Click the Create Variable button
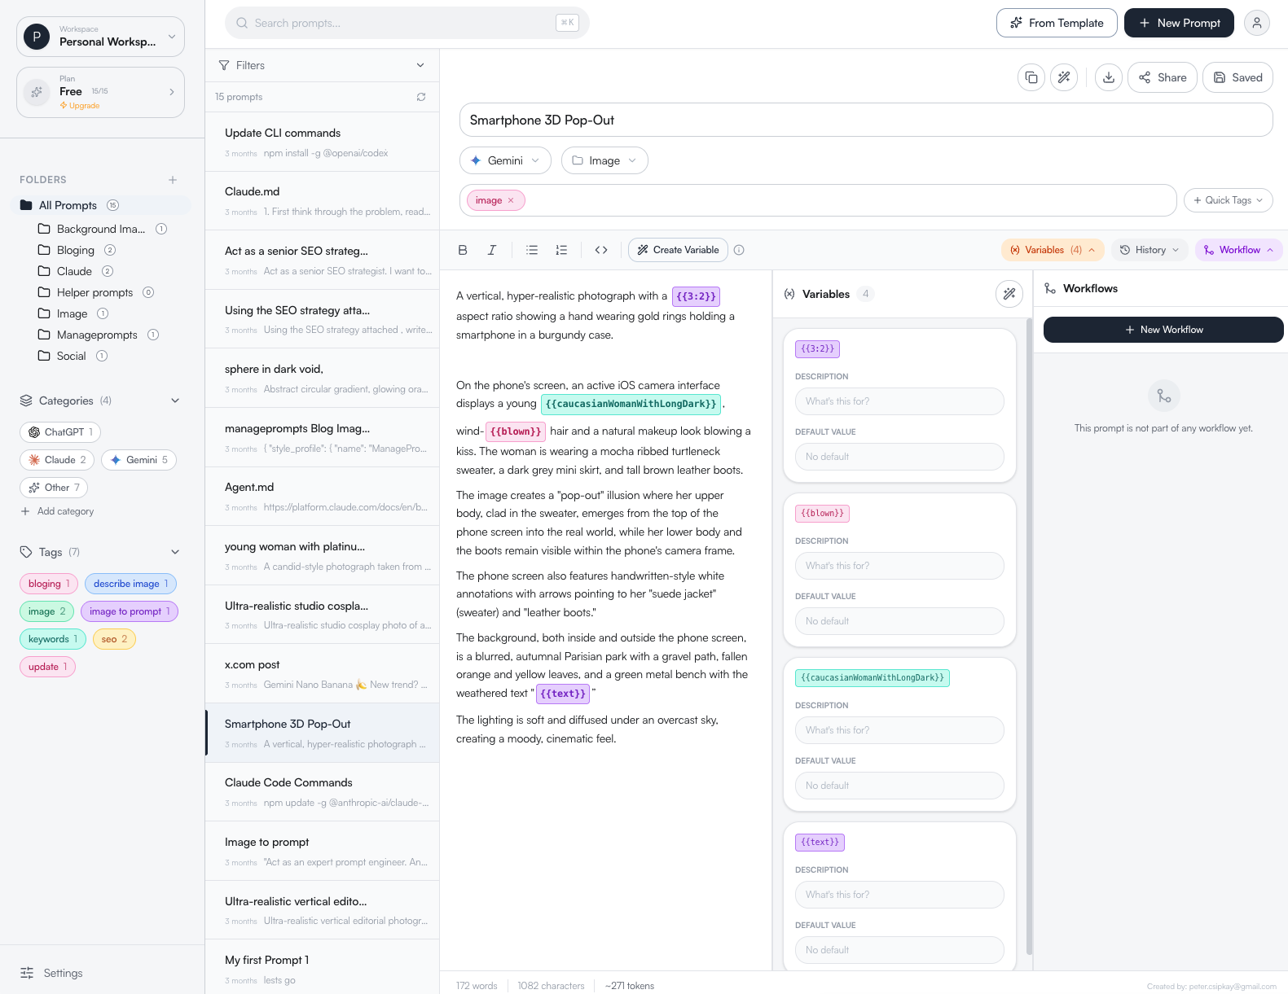Screen dimensions: 1288x994 (678, 250)
